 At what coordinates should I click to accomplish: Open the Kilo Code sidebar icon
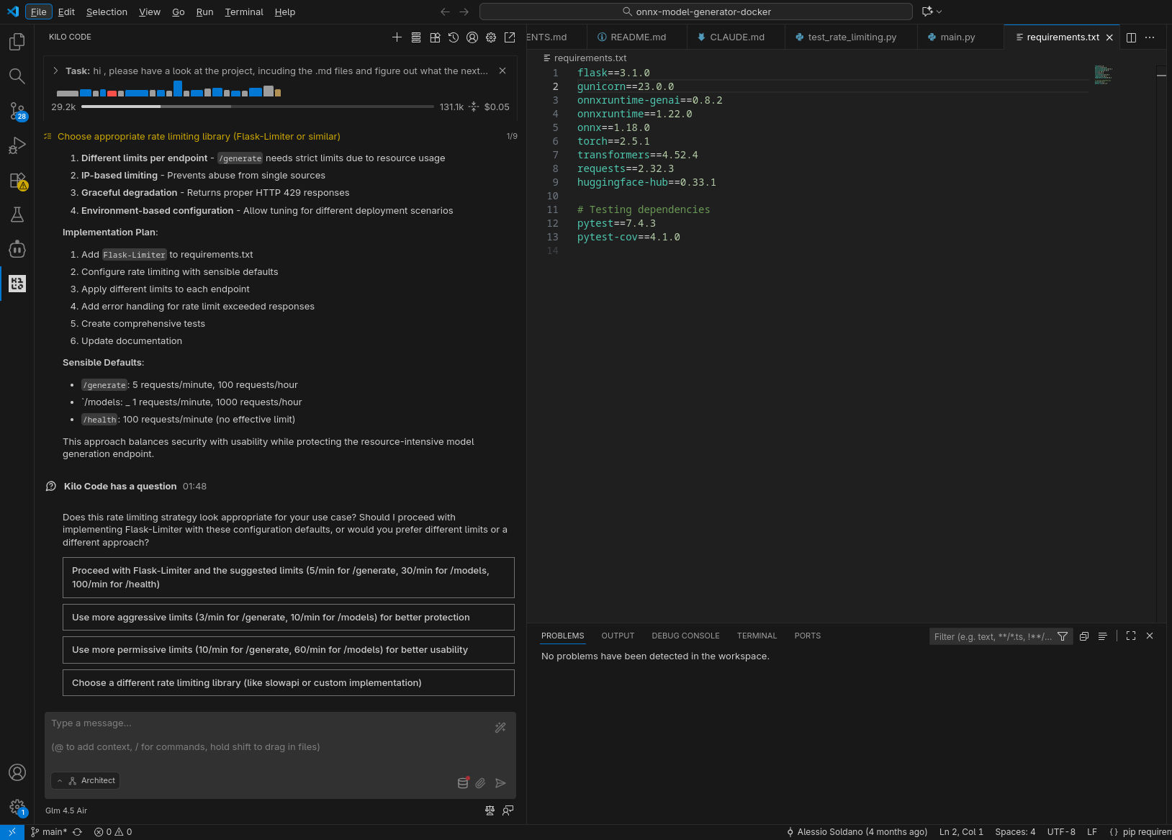(x=17, y=284)
